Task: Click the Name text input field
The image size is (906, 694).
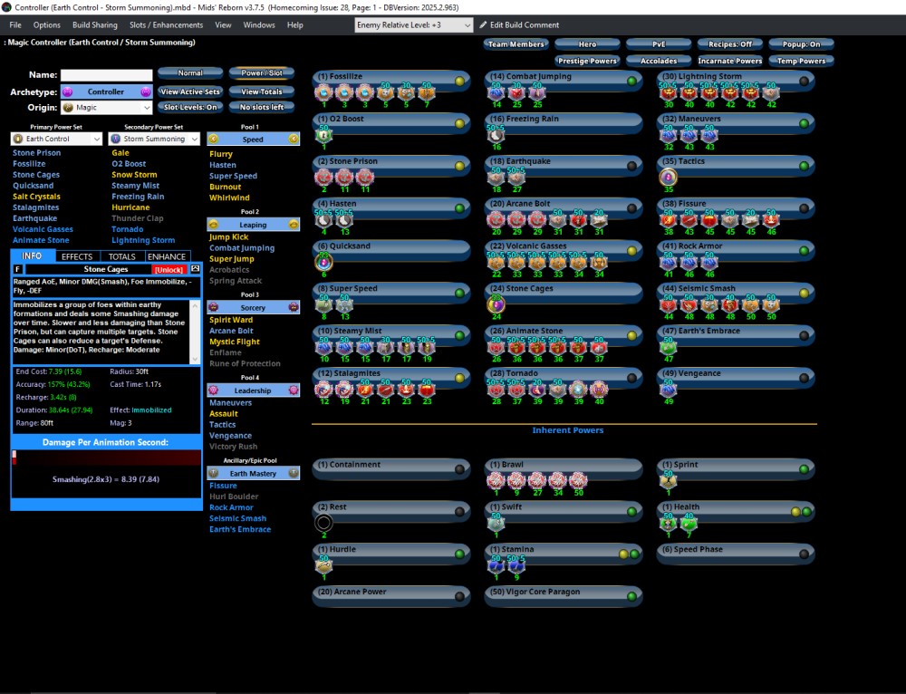Action: tap(106, 75)
